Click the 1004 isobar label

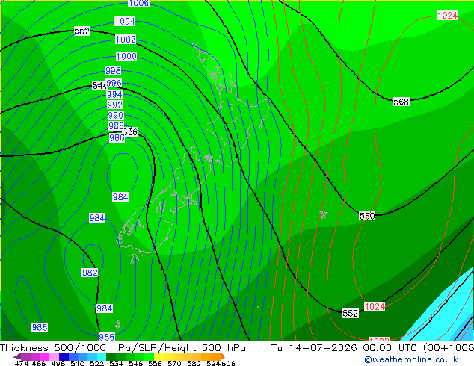click(125, 21)
